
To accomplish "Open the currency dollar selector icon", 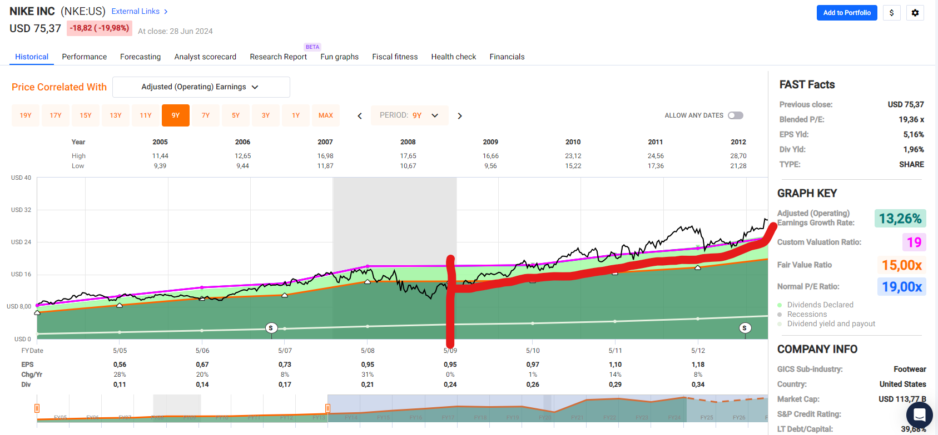I will (892, 13).
